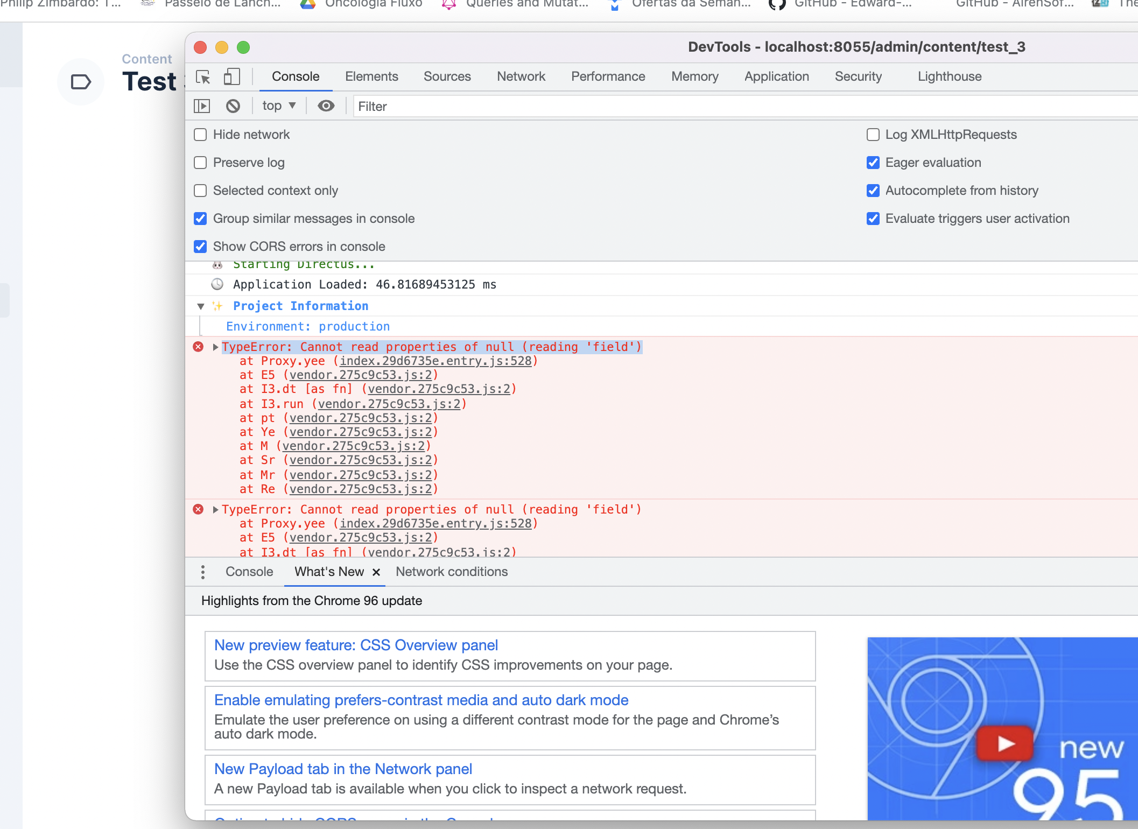Check Selected context only
Viewport: 1138px width, 829px height.
tap(200, 191)
